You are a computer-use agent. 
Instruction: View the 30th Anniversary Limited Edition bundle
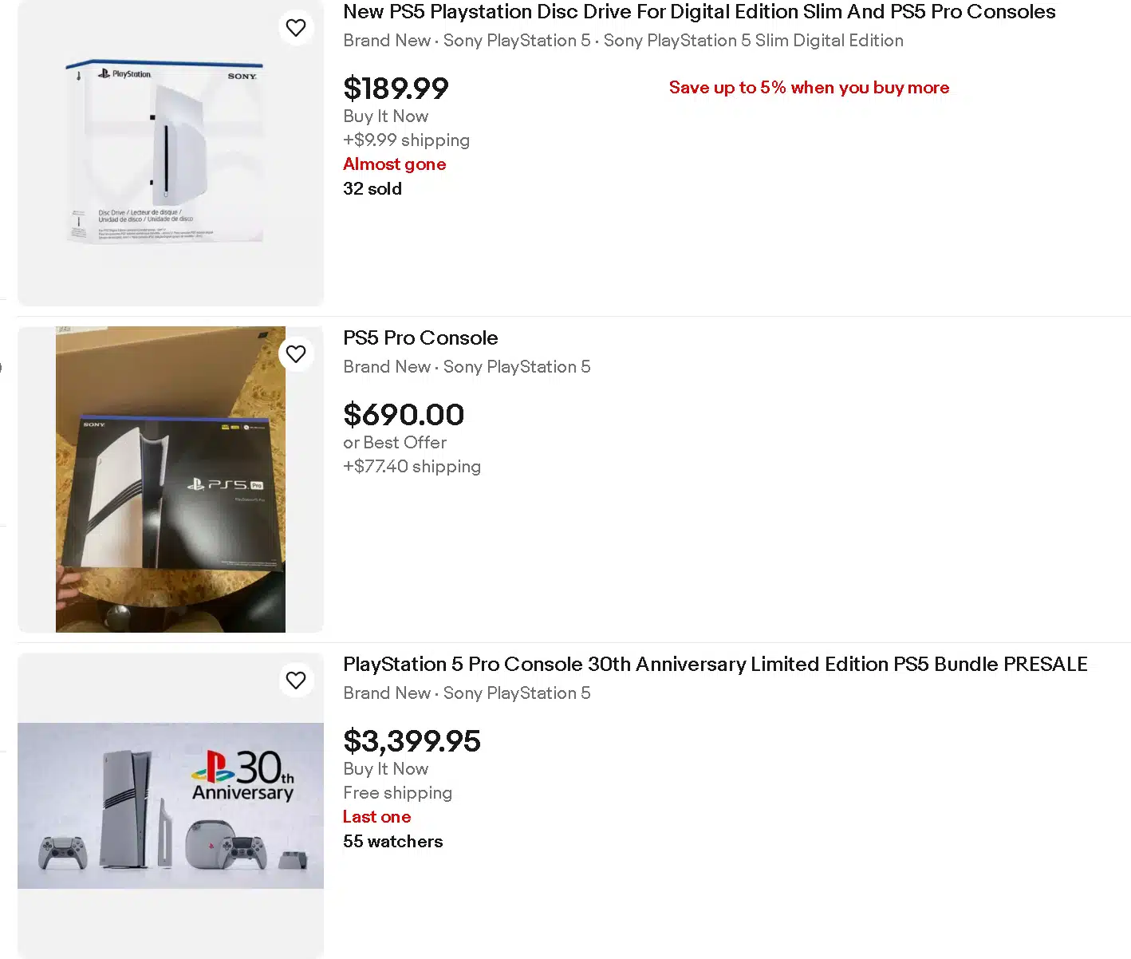click(x=715, y=664)
